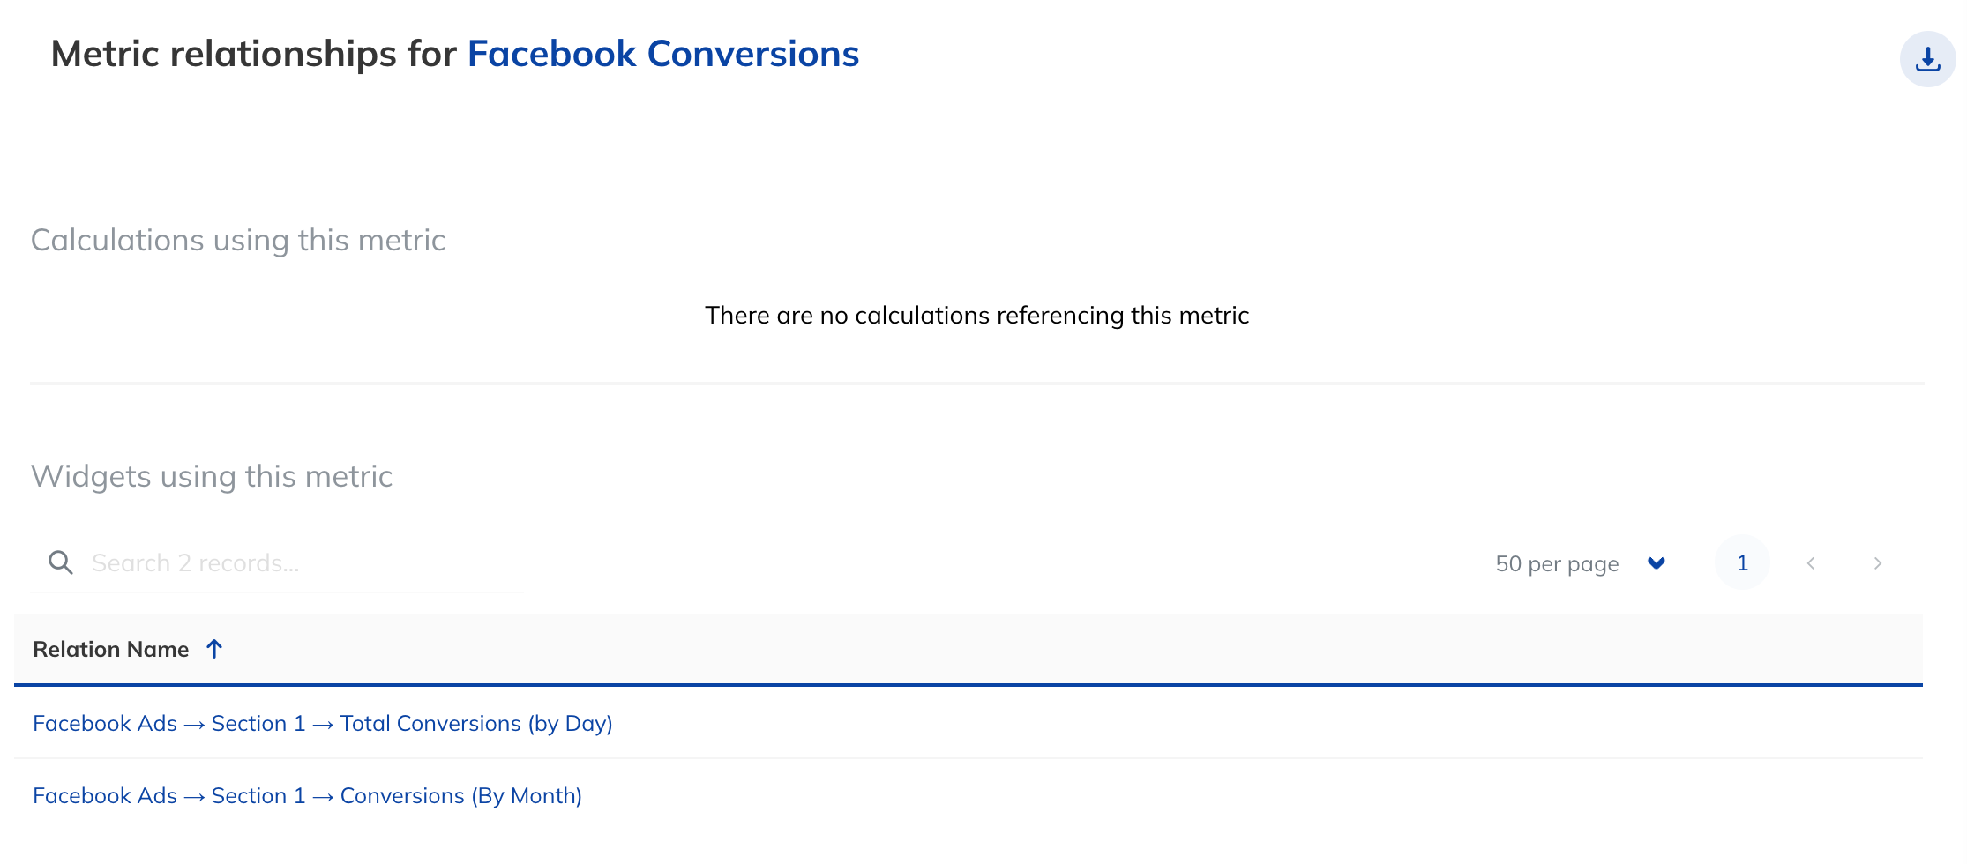Click the "Widgets using this metric" heading

click(x=212, y=476)
